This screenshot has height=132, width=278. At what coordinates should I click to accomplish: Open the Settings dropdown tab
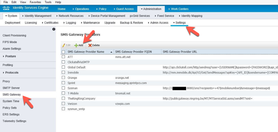point(179,23)
